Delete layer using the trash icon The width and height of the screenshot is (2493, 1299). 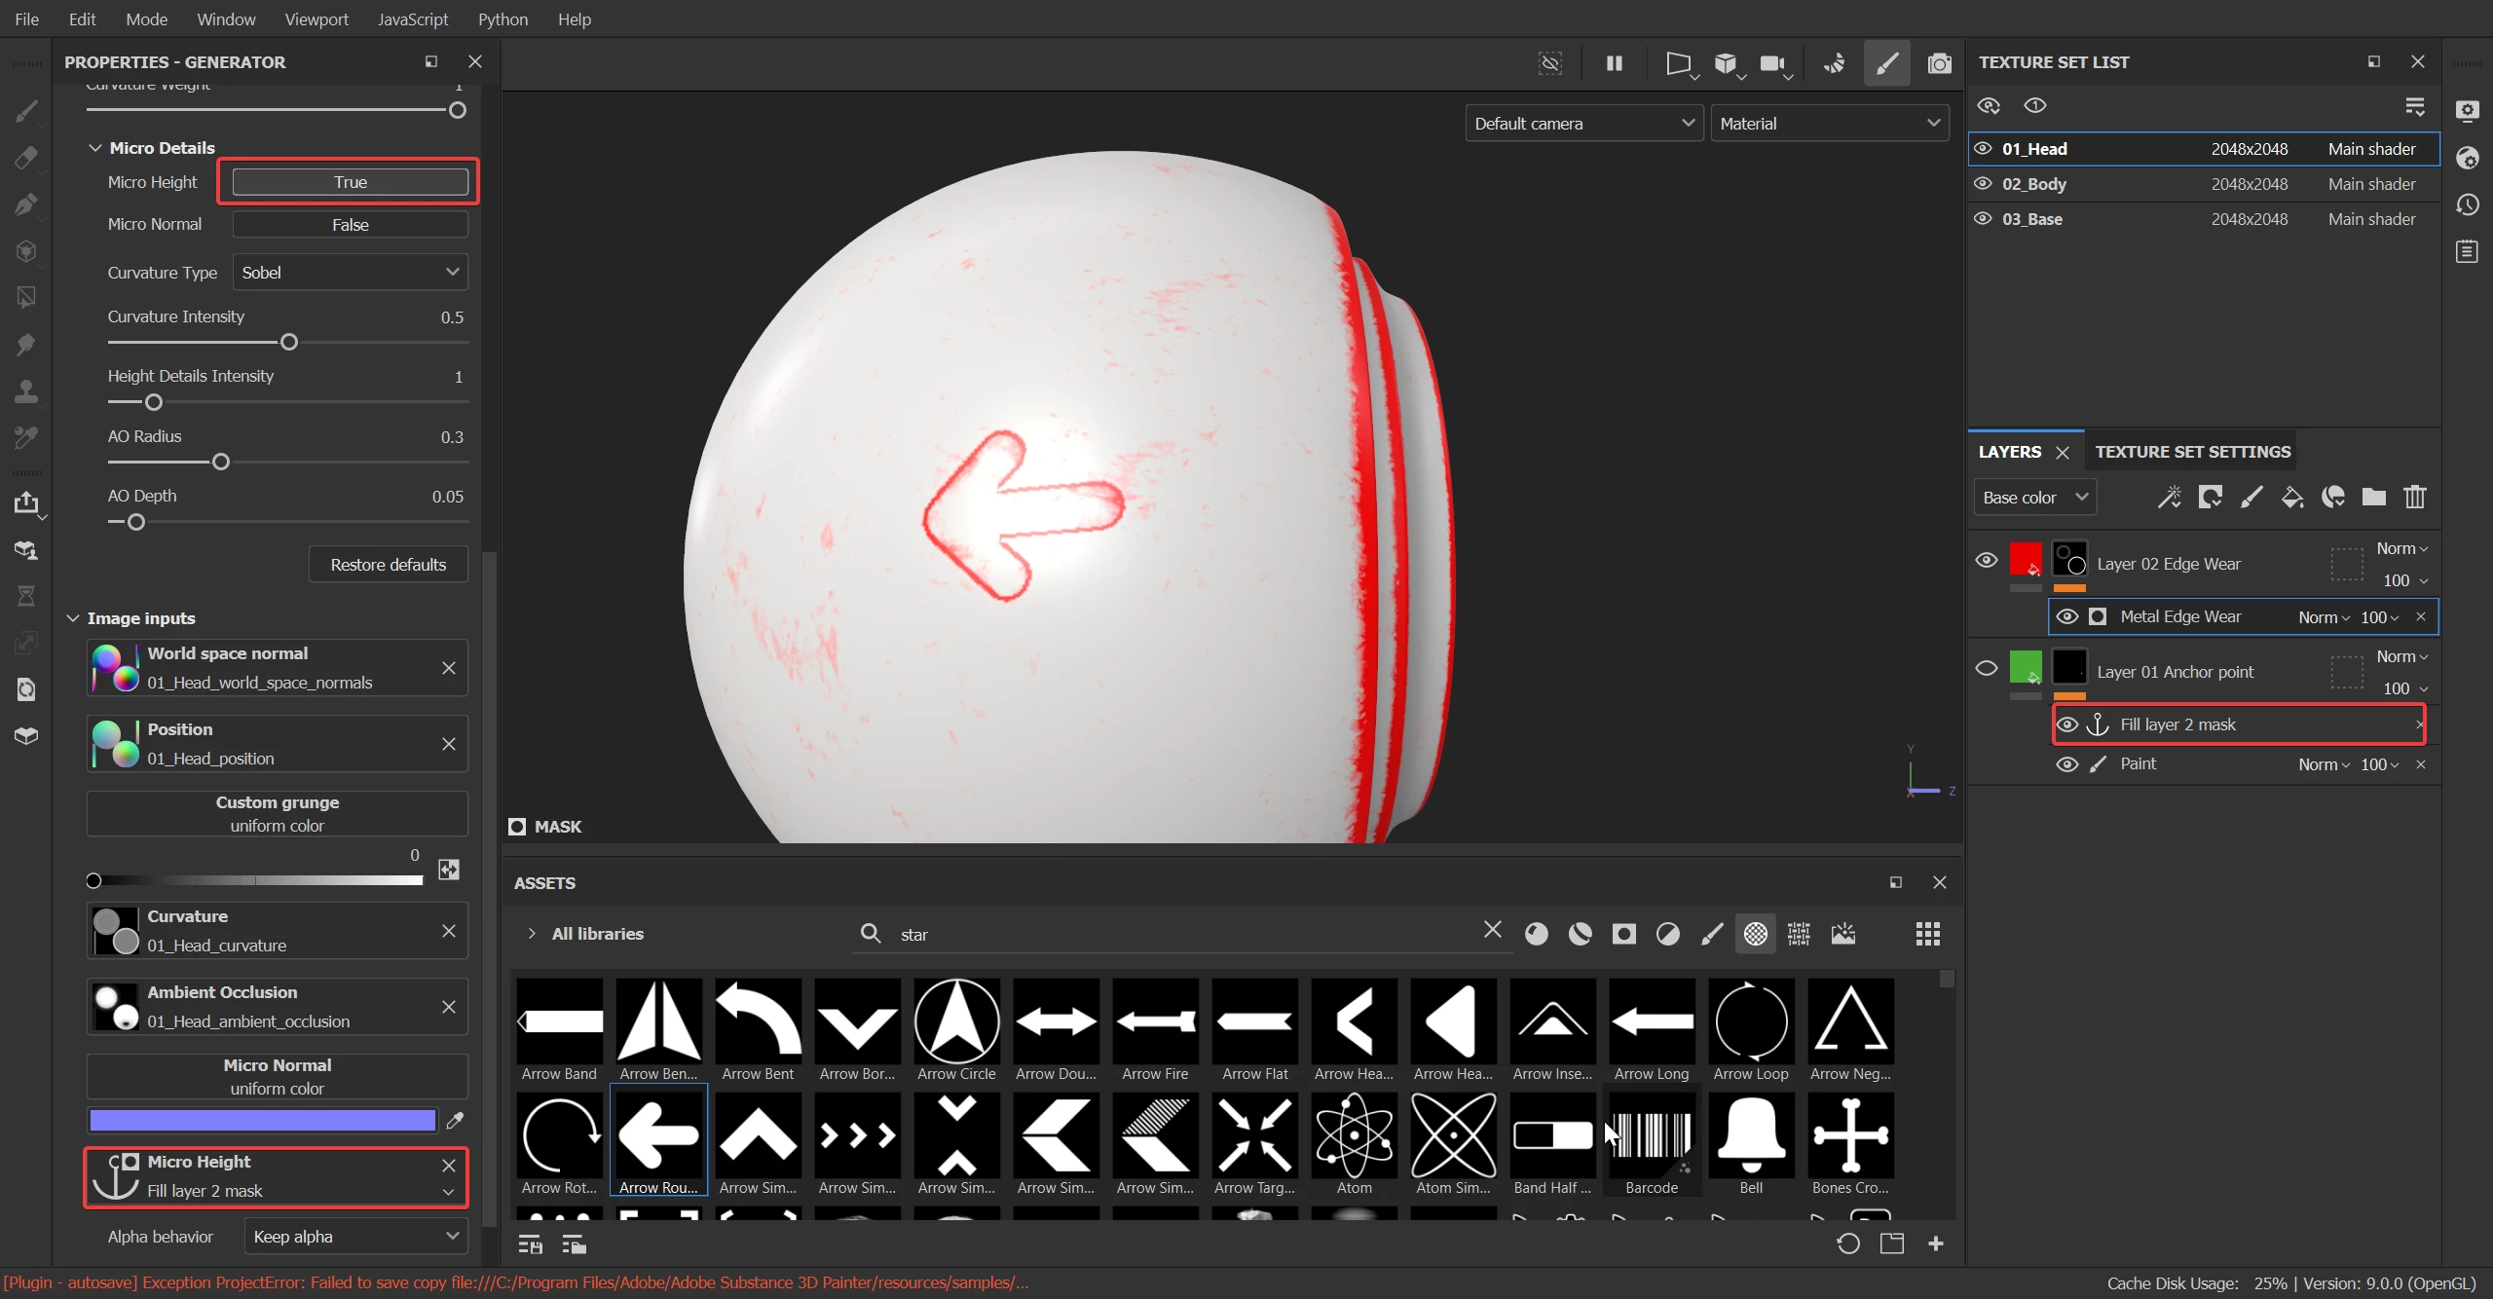pos(2414,498)
